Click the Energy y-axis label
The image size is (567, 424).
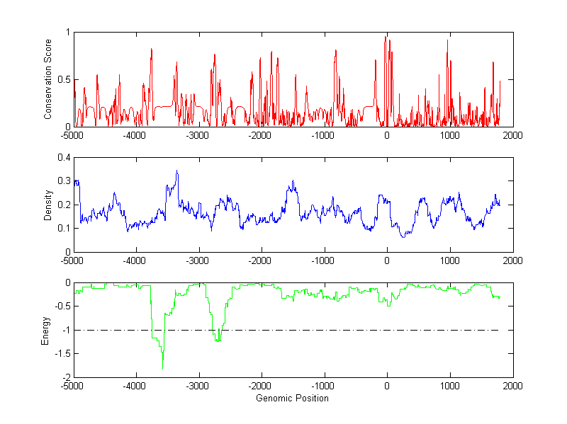coord(46,331)
